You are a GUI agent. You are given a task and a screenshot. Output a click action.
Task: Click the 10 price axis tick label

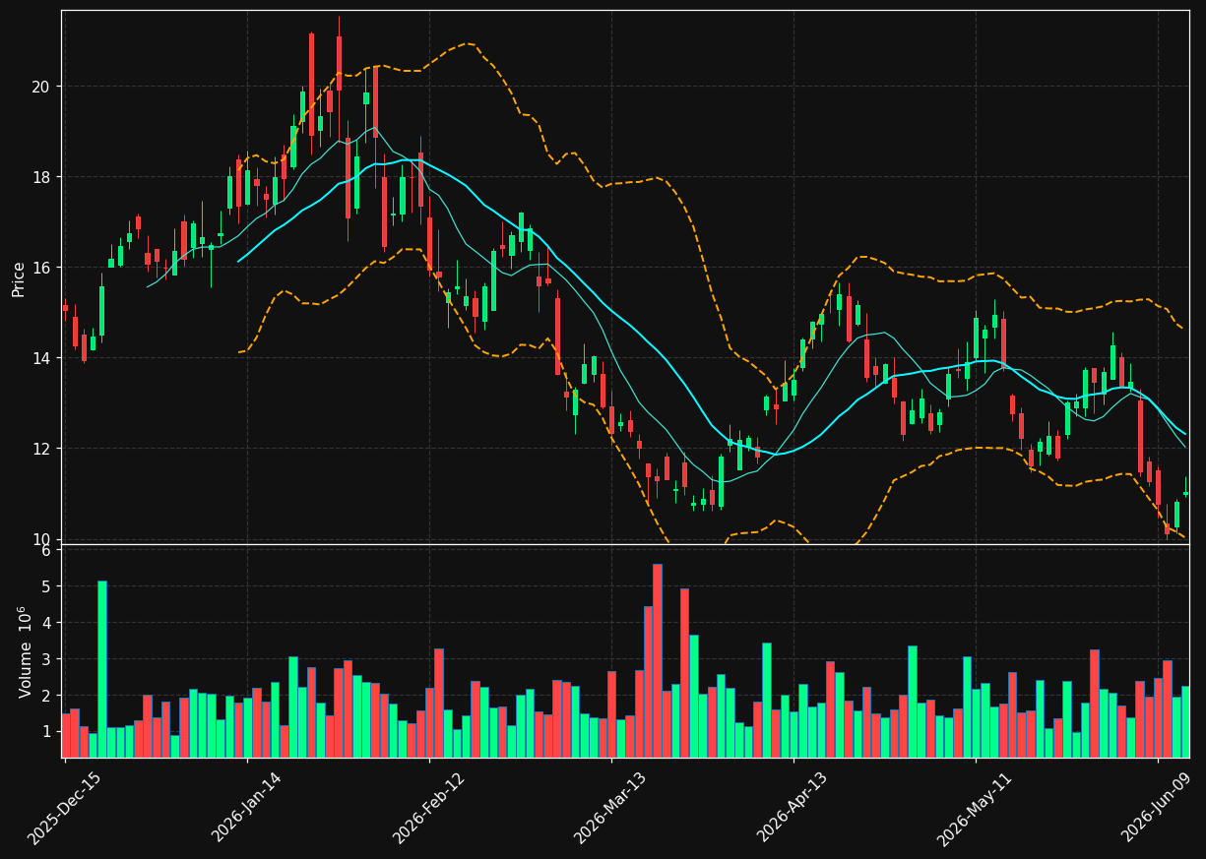pyautogui.click(x=39, y=539)
